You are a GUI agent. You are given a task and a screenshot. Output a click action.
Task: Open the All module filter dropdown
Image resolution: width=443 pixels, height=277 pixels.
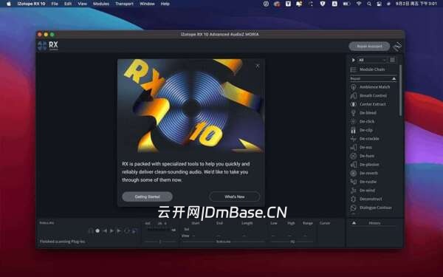coord(372,60)
